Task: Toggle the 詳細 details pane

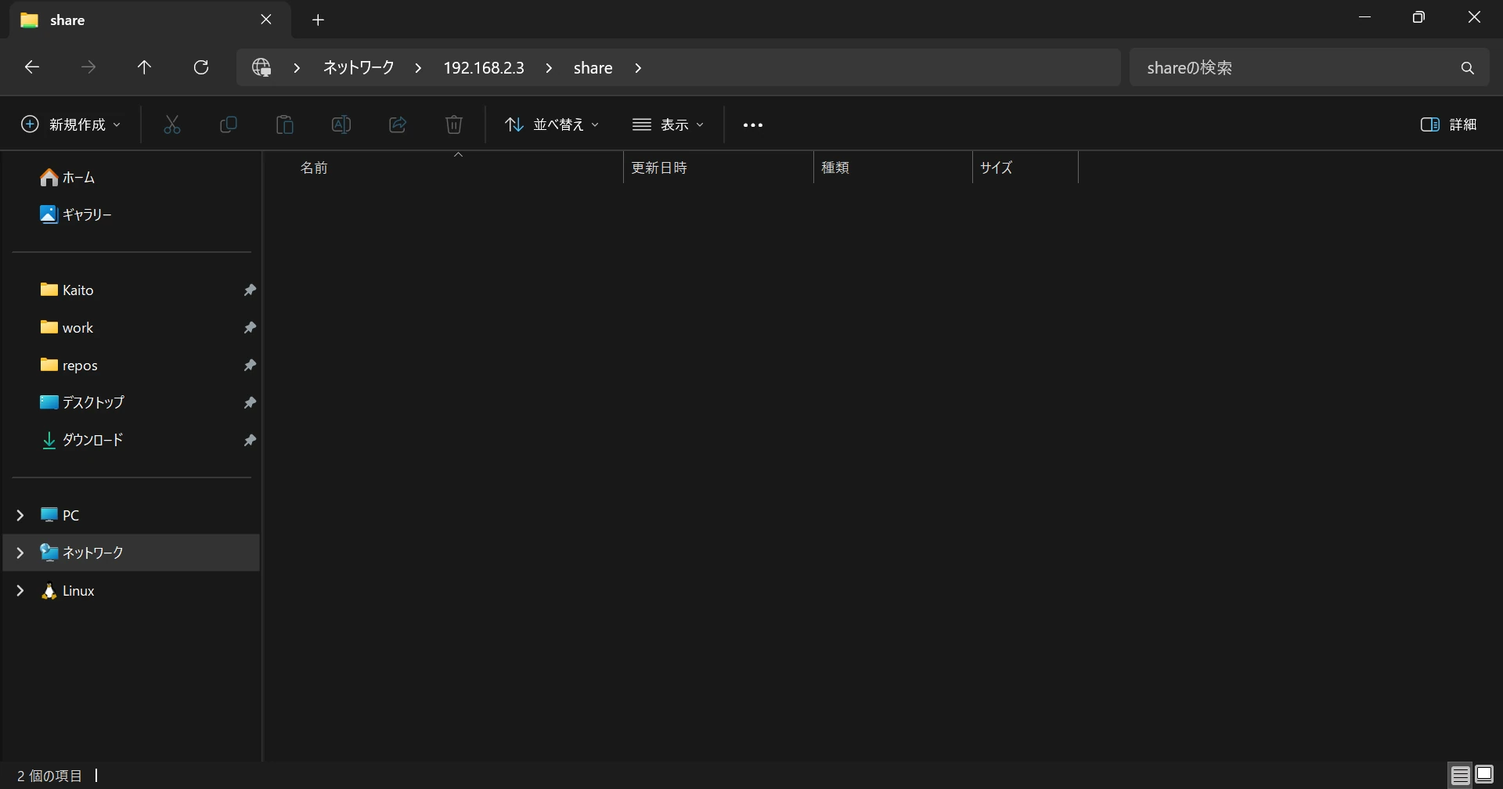Action: 1448,124
